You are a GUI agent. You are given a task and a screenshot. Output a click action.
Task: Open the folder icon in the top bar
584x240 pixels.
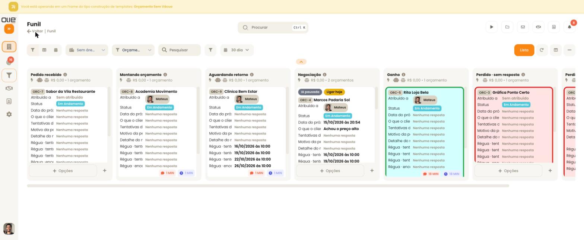[x=507, y=27]
